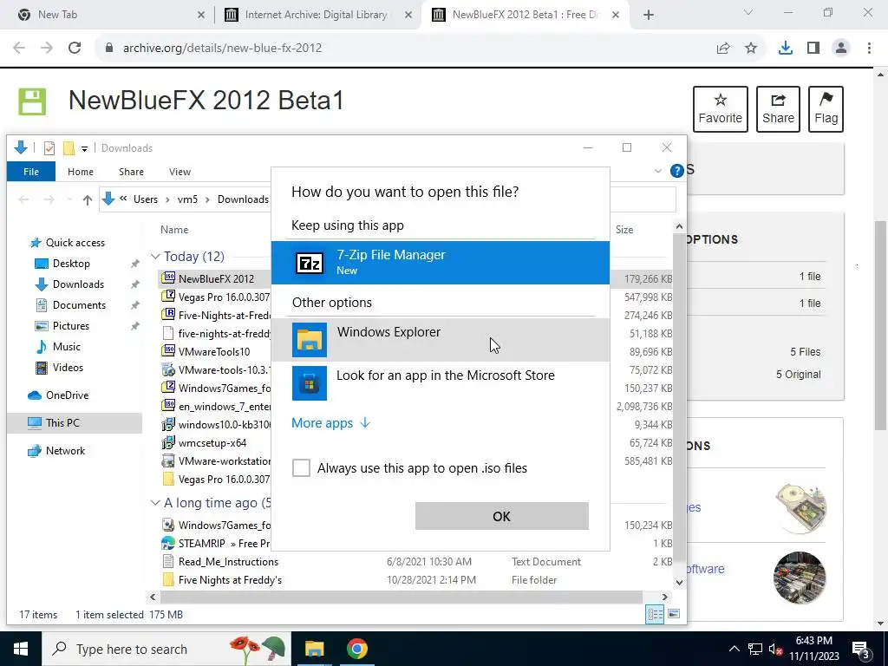Open Quick access in navigation pane
Viewport: 888px width, 666px height.
click(75, 243)
